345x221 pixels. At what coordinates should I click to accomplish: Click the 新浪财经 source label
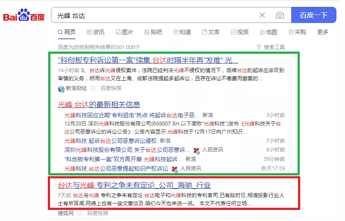coord(76,88)
